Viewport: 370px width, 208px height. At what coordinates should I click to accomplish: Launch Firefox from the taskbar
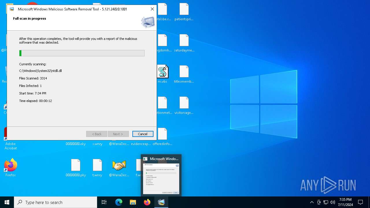147,202
